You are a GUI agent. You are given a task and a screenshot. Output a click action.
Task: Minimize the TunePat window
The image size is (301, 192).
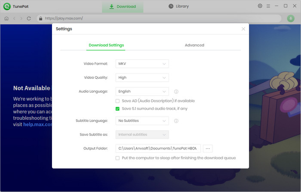[276, 6]
